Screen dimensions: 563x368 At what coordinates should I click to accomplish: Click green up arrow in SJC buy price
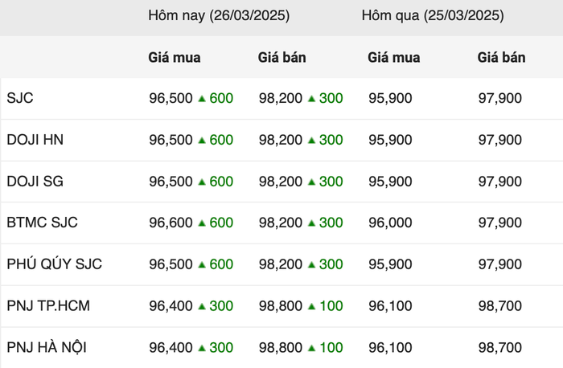202,98
